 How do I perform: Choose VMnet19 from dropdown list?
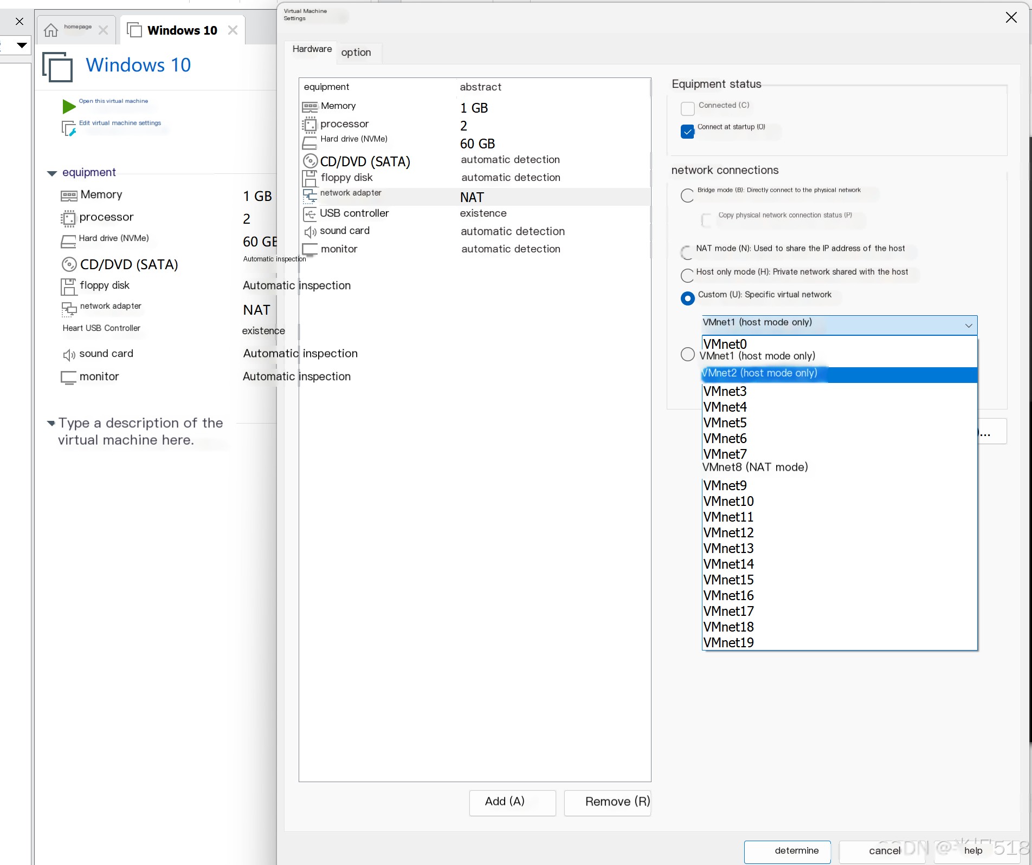[x=839, y=643]
